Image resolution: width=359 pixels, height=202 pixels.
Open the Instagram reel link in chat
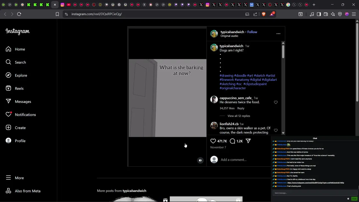point(316,183)
